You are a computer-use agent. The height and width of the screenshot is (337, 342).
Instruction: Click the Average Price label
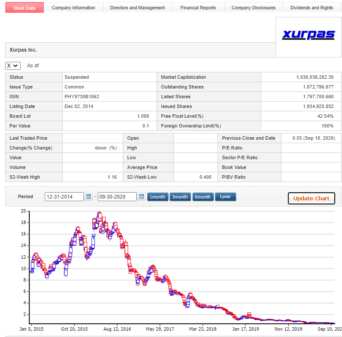(142, 168)
